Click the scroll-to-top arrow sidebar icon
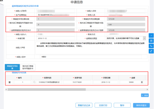Screen dimensions: 154x109 pos(151,36)
